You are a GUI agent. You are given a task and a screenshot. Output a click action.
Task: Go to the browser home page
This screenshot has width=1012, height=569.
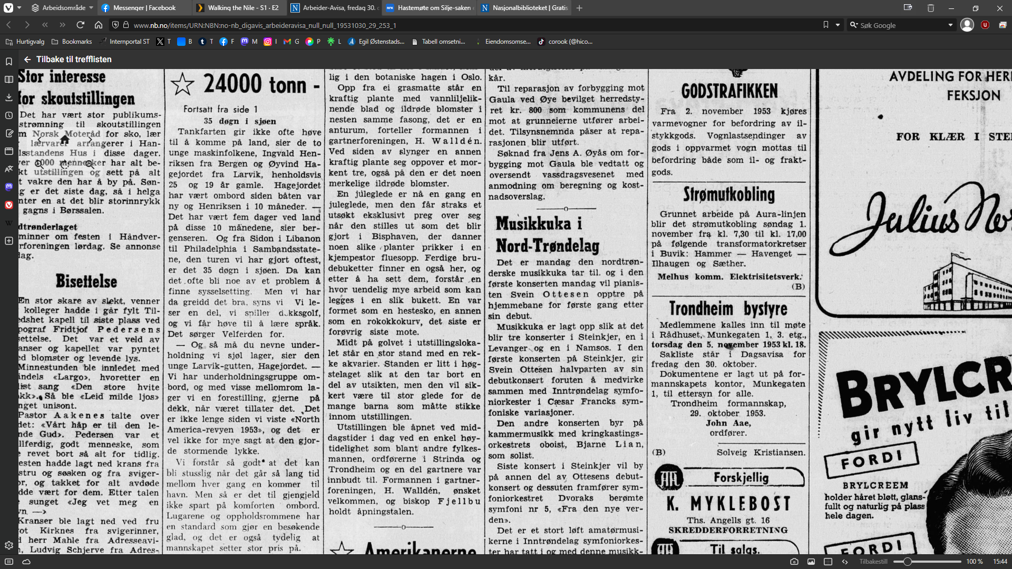99,25
